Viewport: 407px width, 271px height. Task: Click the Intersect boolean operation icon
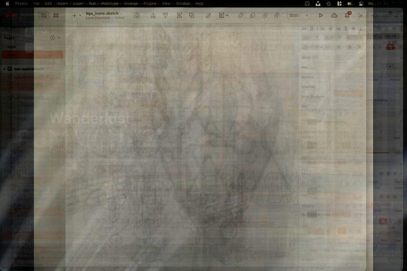point(265,16)
